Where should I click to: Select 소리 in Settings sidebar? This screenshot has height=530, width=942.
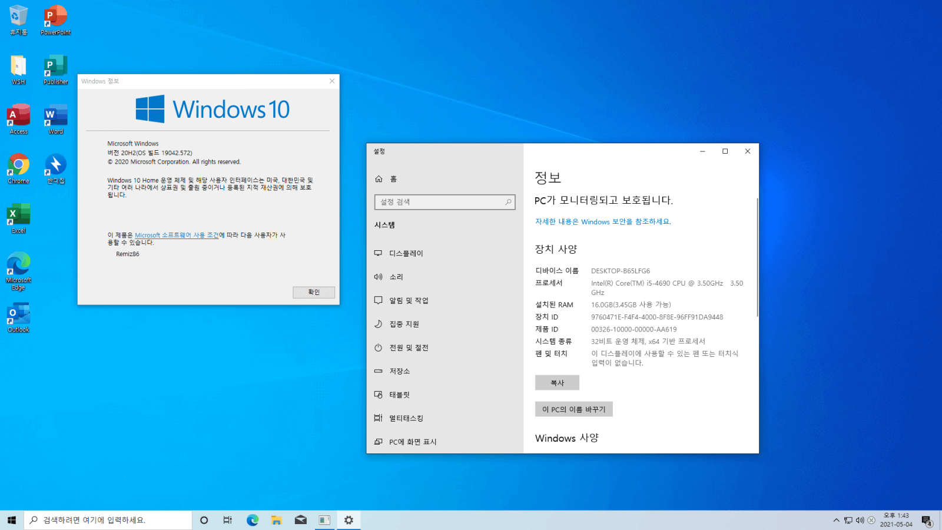click(x=445, y=277)
